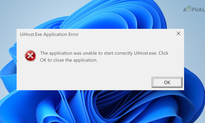The image size is (205, 123).
Task: Click the Appuals watermark logo
Action: click(x=194, y=9)
